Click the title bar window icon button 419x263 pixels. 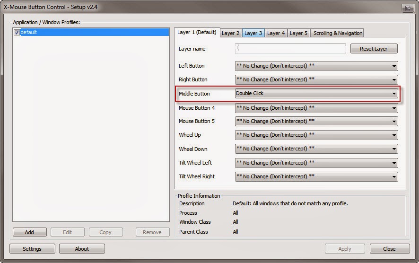[408, 8]
